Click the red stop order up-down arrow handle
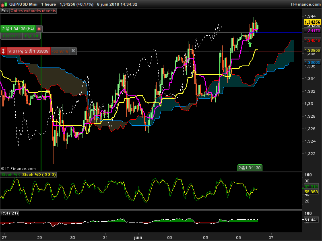This screenshot has width=322, height=241. click(x=3, y=51)
